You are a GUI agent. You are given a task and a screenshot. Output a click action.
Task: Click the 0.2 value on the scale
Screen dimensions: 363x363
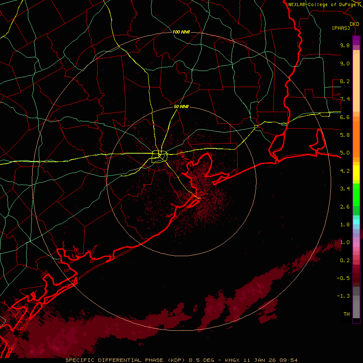pyautogui.click(x=345, y=261)
